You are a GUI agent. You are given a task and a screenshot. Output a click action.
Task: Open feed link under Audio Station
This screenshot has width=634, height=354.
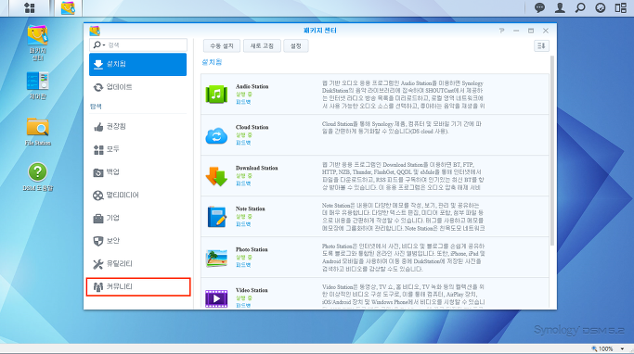coord(243,102)
